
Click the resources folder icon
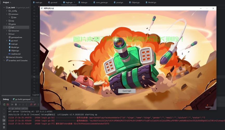tap(10, 31)
